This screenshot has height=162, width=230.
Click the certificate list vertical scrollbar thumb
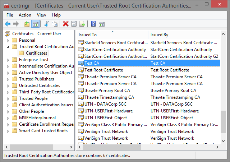[x=223, y=122]
